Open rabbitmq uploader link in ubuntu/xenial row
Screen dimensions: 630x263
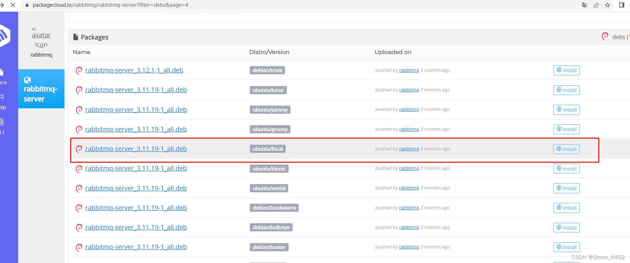[409, 188]
